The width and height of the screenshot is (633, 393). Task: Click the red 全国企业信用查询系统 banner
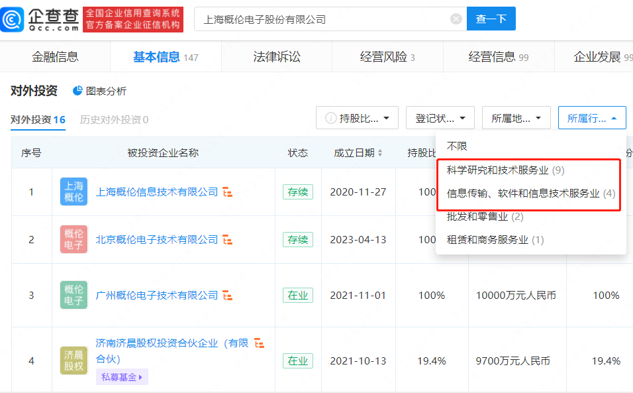pyautogui.click(x=133, y=19)
